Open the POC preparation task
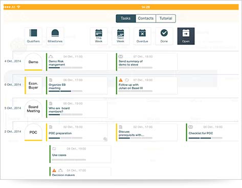This screenshot has width=242, height=188. [x=77, y=132]
